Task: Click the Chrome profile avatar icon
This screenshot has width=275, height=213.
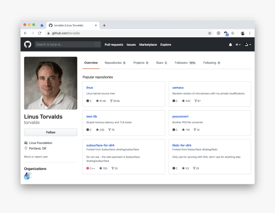Action: [x=243, y=33]
